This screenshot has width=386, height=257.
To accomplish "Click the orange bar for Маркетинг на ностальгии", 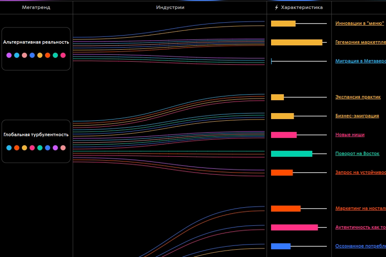I will pyautogui.click(x=286, y=209).
